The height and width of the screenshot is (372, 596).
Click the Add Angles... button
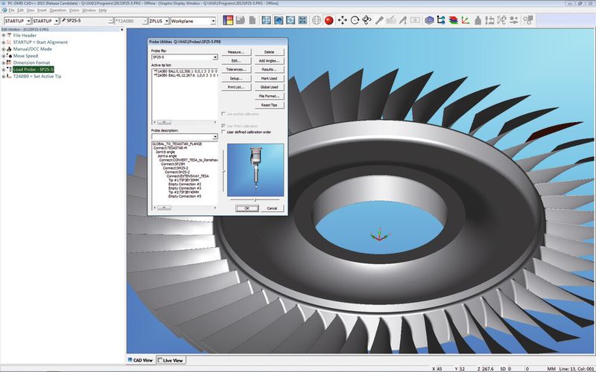tap(269, 61)
